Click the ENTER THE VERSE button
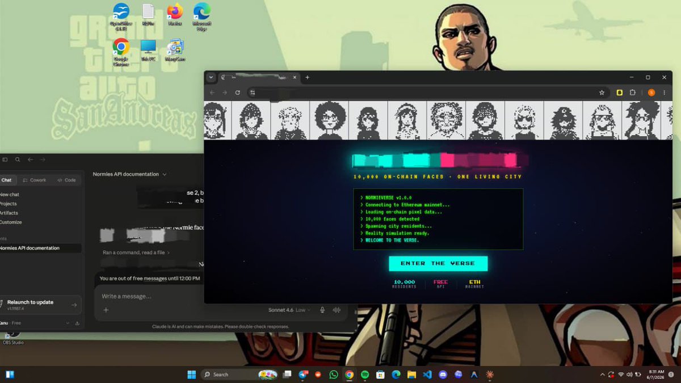 pos(438,263)
